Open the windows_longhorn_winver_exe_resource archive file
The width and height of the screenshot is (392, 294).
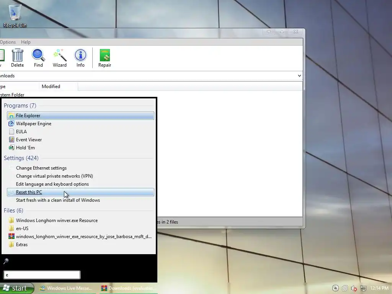tap(80, 237)
